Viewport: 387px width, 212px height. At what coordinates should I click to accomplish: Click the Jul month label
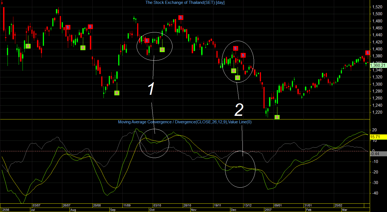coord(33,210)
